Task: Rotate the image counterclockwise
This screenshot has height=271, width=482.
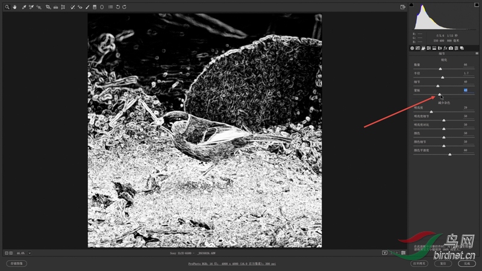Action: 117,7
